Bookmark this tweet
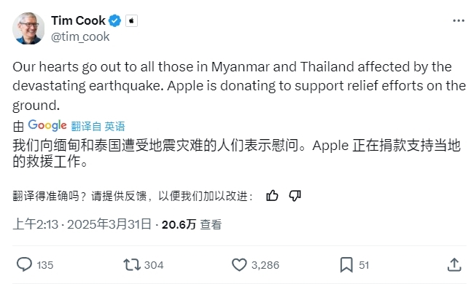The image size is (476, 284). pos(346,264)
